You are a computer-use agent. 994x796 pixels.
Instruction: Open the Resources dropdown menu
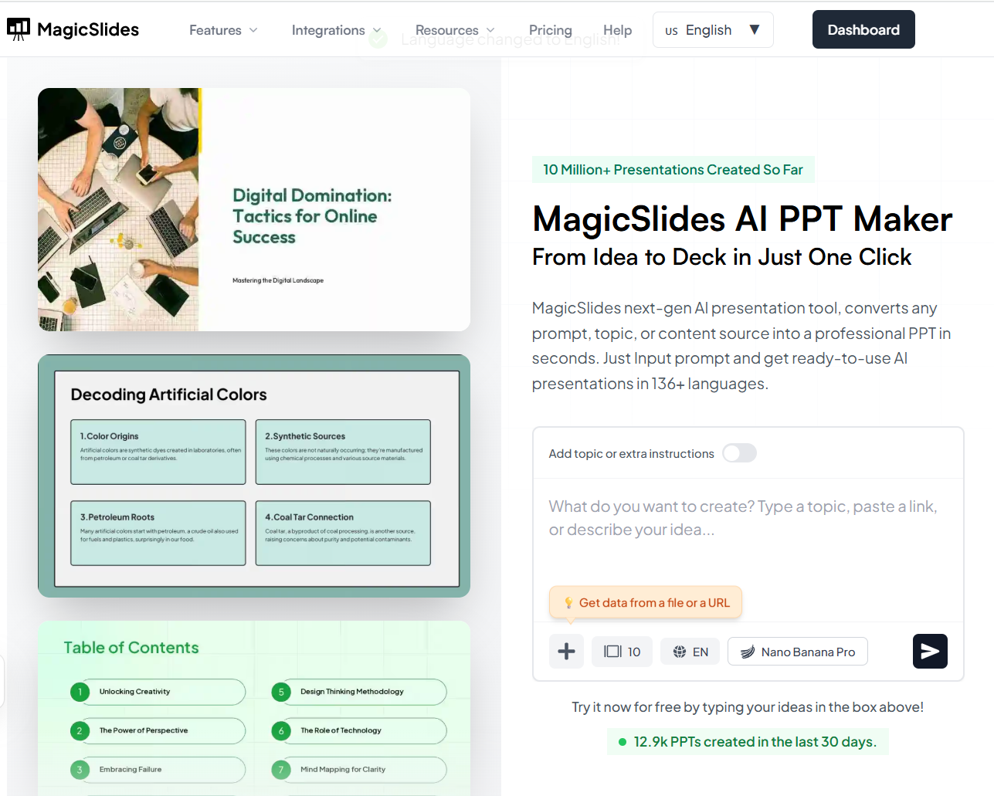pyautogui.click(x=455, y=30)
